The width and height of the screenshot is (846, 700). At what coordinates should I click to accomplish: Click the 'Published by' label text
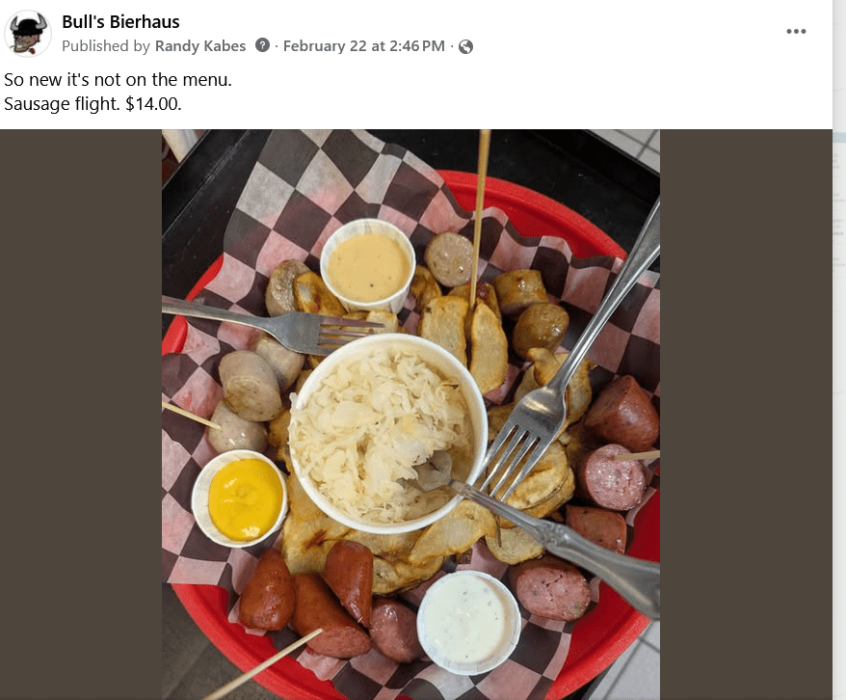point(106,46)
